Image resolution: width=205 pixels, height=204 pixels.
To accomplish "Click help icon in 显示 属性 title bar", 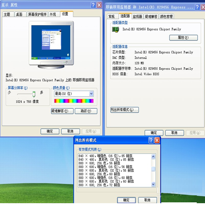I will pos(93,5).
